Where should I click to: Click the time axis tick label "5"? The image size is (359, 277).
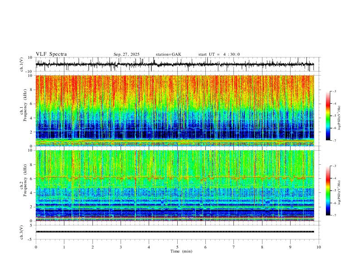click(x=177, y=247)
